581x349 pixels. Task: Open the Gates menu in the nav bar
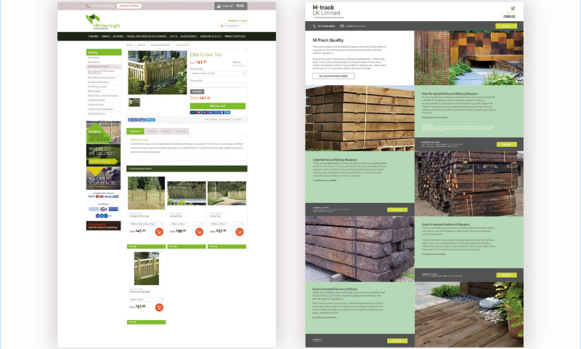click(x=174, y=36)
